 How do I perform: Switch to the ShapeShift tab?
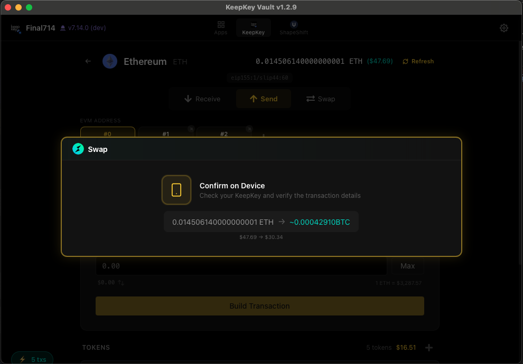294,28
